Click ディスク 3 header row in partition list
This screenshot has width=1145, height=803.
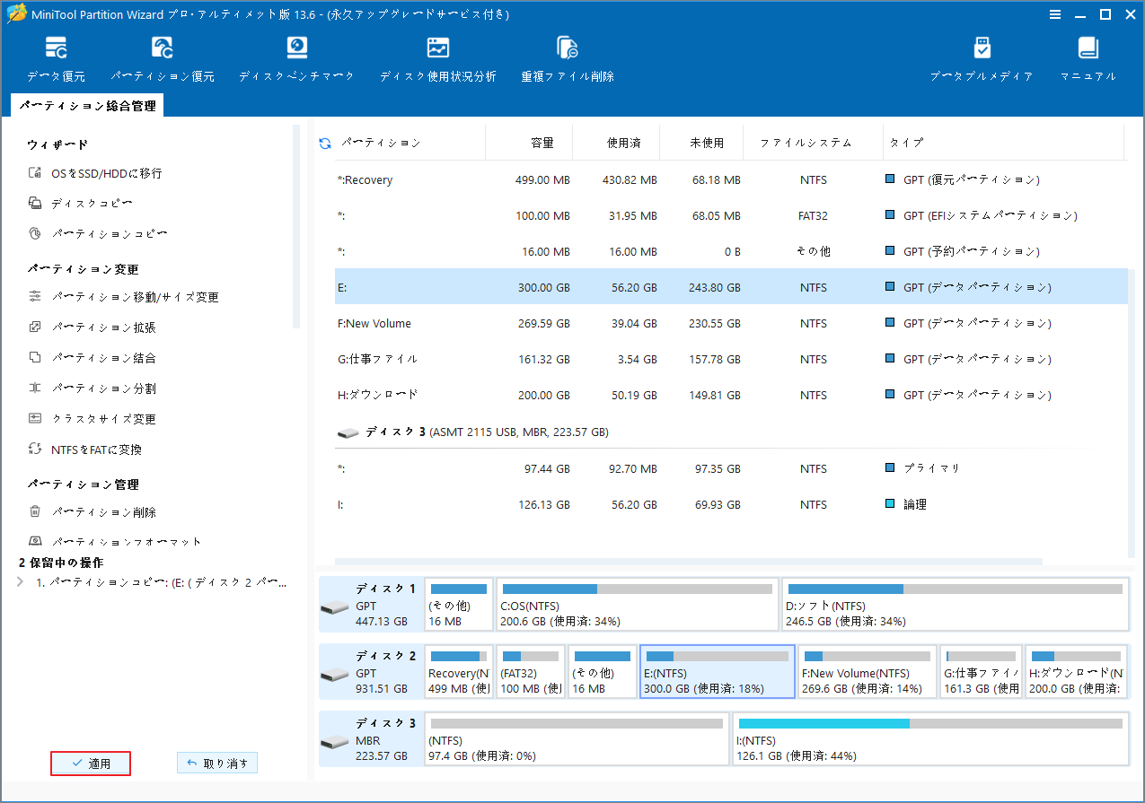(x=731, y=432)
